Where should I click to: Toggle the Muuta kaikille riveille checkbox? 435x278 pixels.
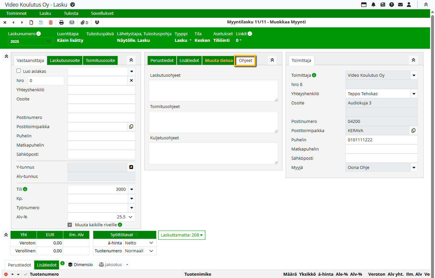pos(70,225)
